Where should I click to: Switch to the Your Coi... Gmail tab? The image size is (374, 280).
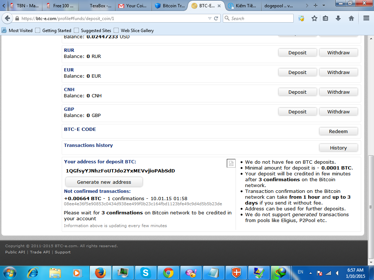coord(133,6)
